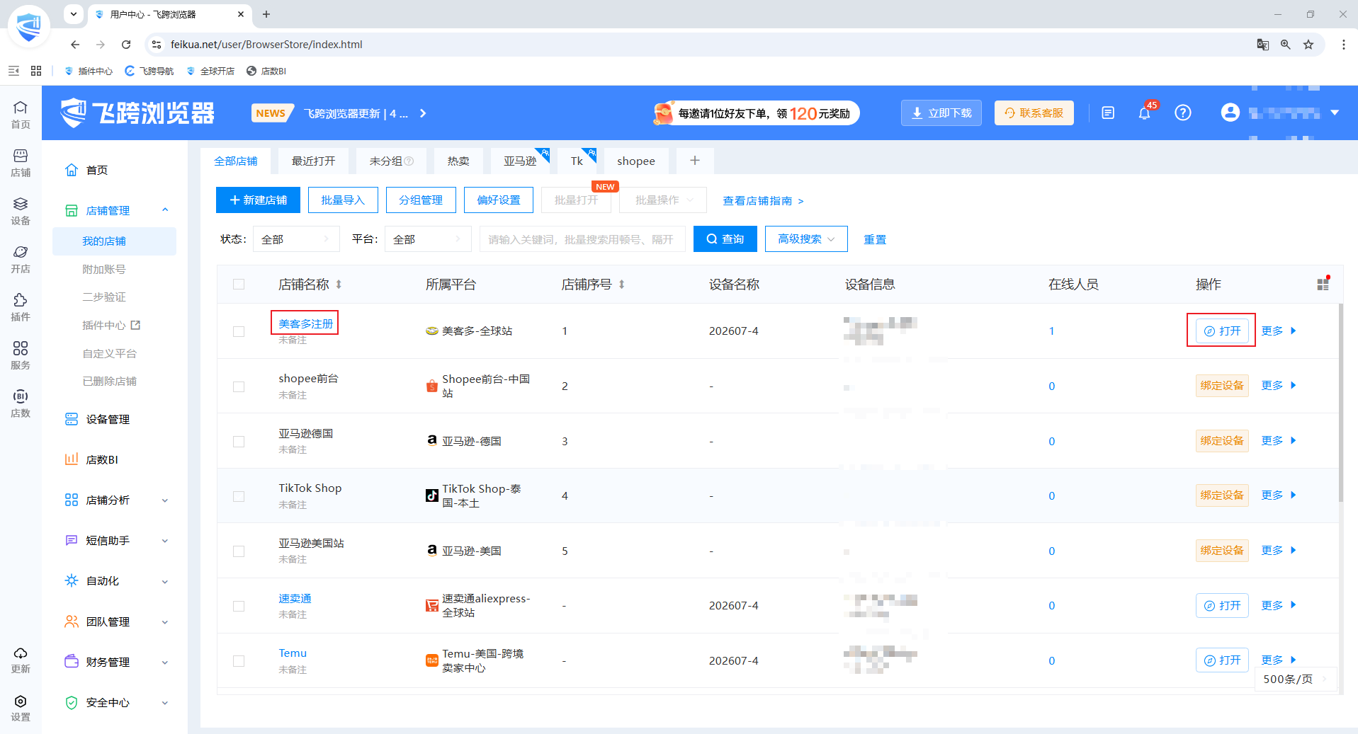Image resolution: width=1358 pixels, height=734 pixels.
Task: Check the shopee前台 row checkbox
Action: coord(239,386)
